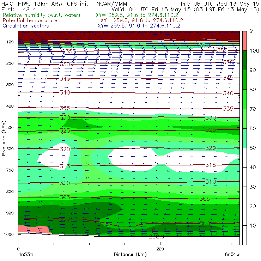Click the '200' tick on the distance axis
Image resolution: width=261 pixels, height=261 pixels.
click(160, 249)
